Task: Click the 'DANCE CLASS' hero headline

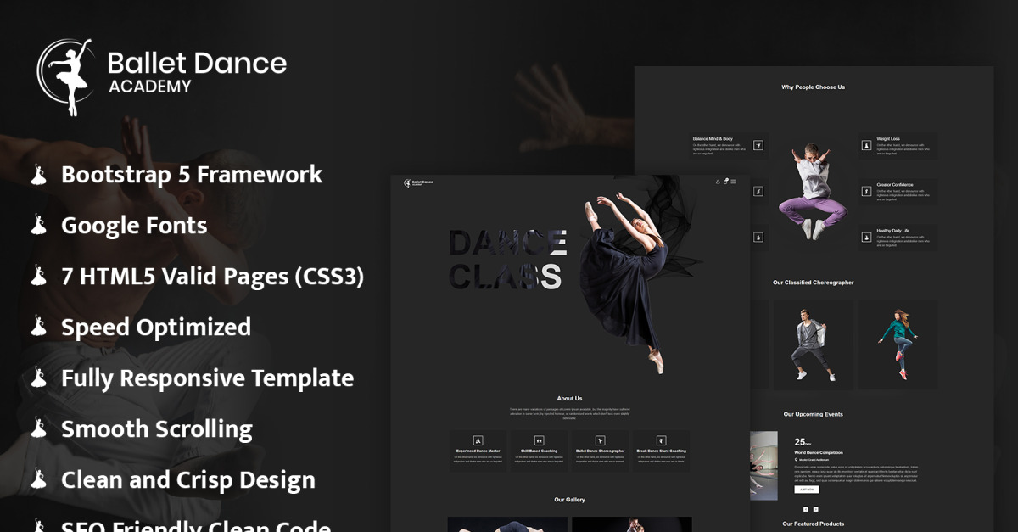Action: [508, 260]
